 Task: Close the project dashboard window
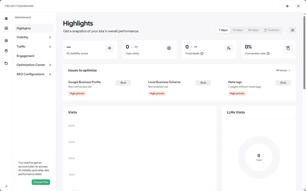298,6
